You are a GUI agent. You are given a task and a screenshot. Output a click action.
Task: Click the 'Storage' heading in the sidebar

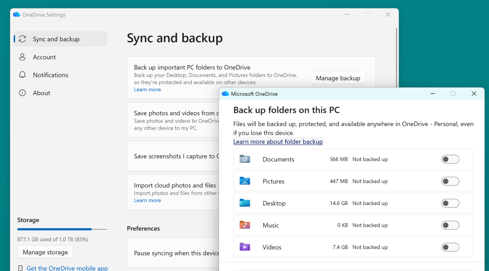(x=28, y=220)
